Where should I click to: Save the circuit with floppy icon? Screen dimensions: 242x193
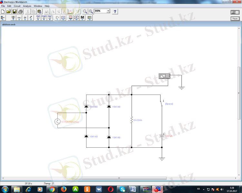(15, 12)
